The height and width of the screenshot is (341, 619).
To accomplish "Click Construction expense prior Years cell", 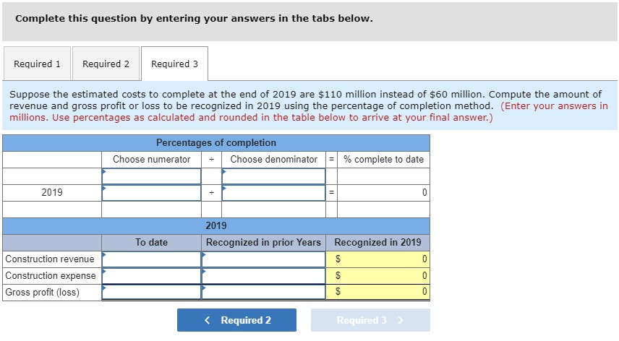I will coord(263,276).
